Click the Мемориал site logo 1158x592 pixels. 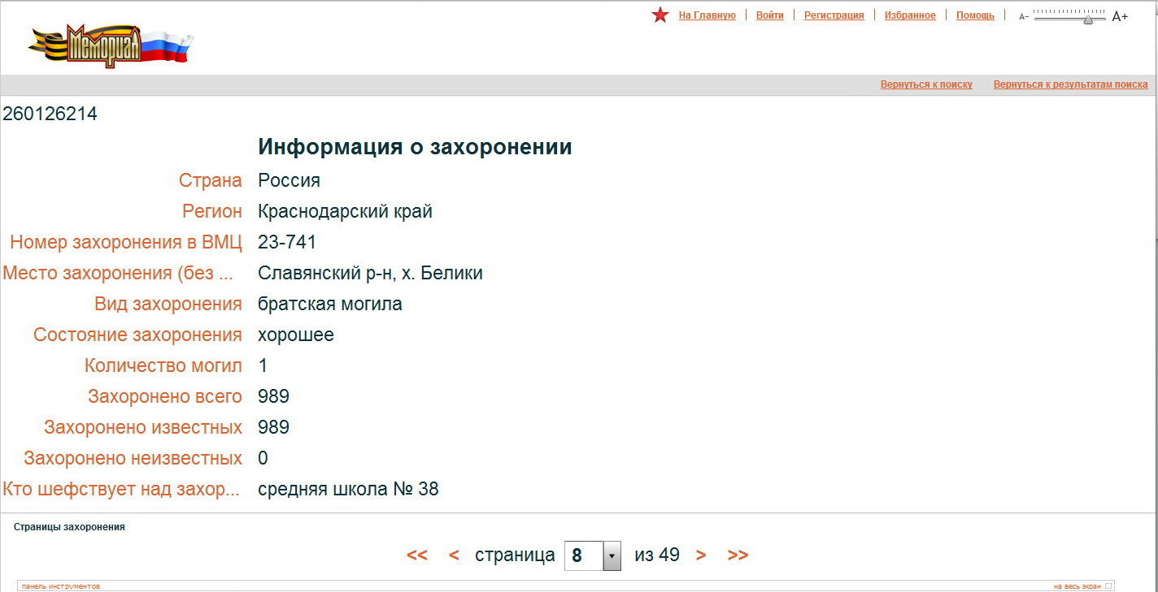111,45
